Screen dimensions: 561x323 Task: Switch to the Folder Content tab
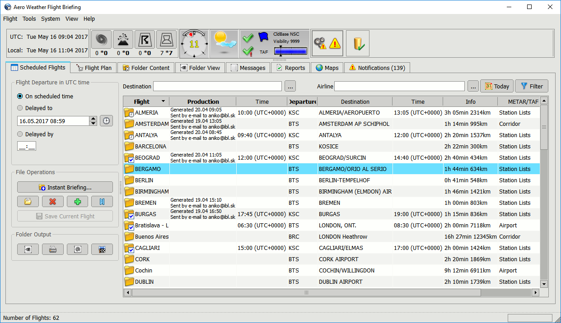[145, 68]
